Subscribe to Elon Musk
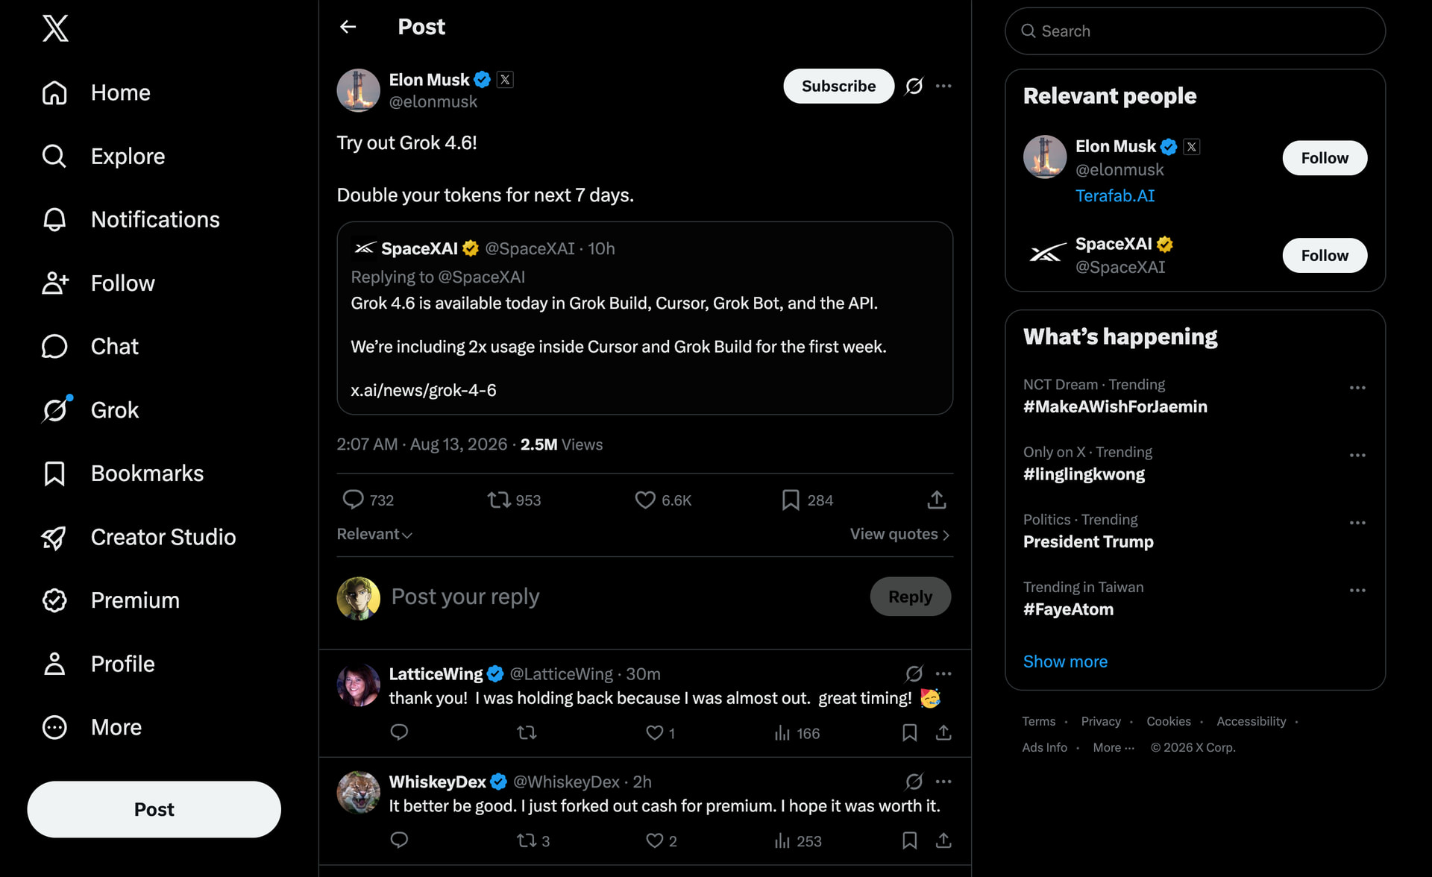The width and height of the screenshot is (1432, 877). pyautogui.click(x=838, y=86)
